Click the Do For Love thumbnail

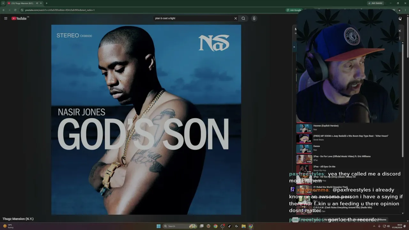(x=304, y=159)
